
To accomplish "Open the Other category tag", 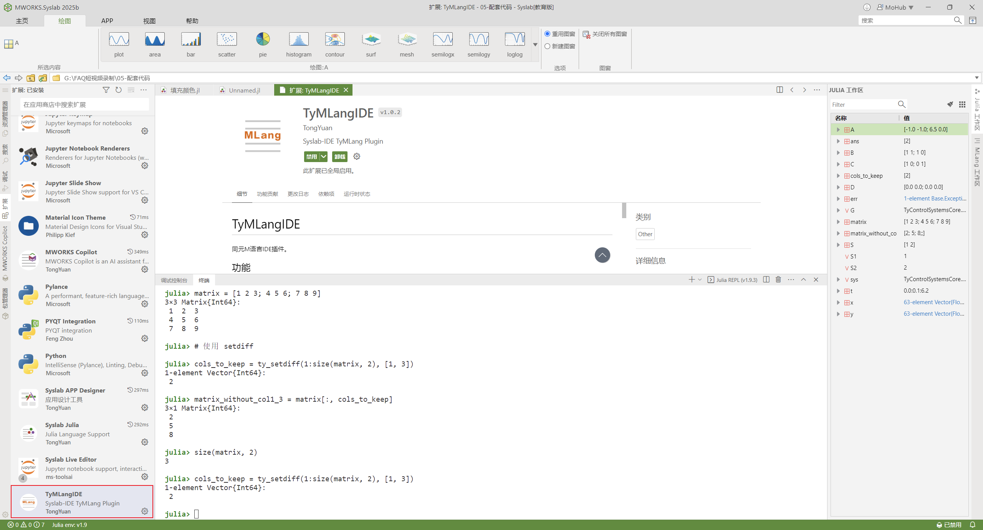I will click(645, 234).
